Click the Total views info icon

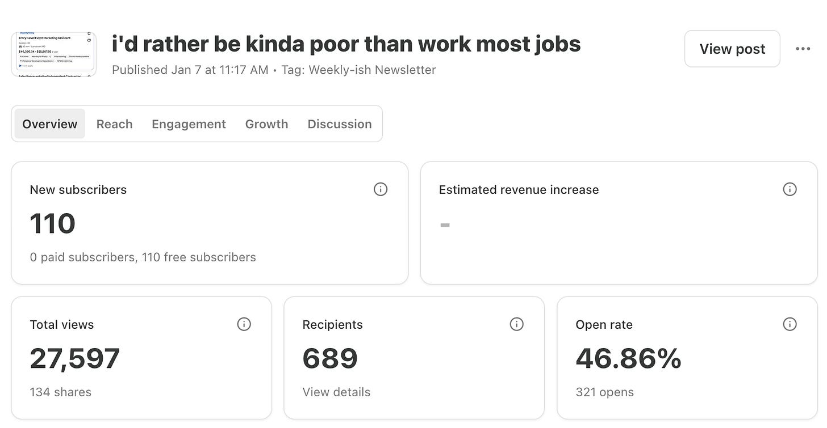(x=244, y=324)
